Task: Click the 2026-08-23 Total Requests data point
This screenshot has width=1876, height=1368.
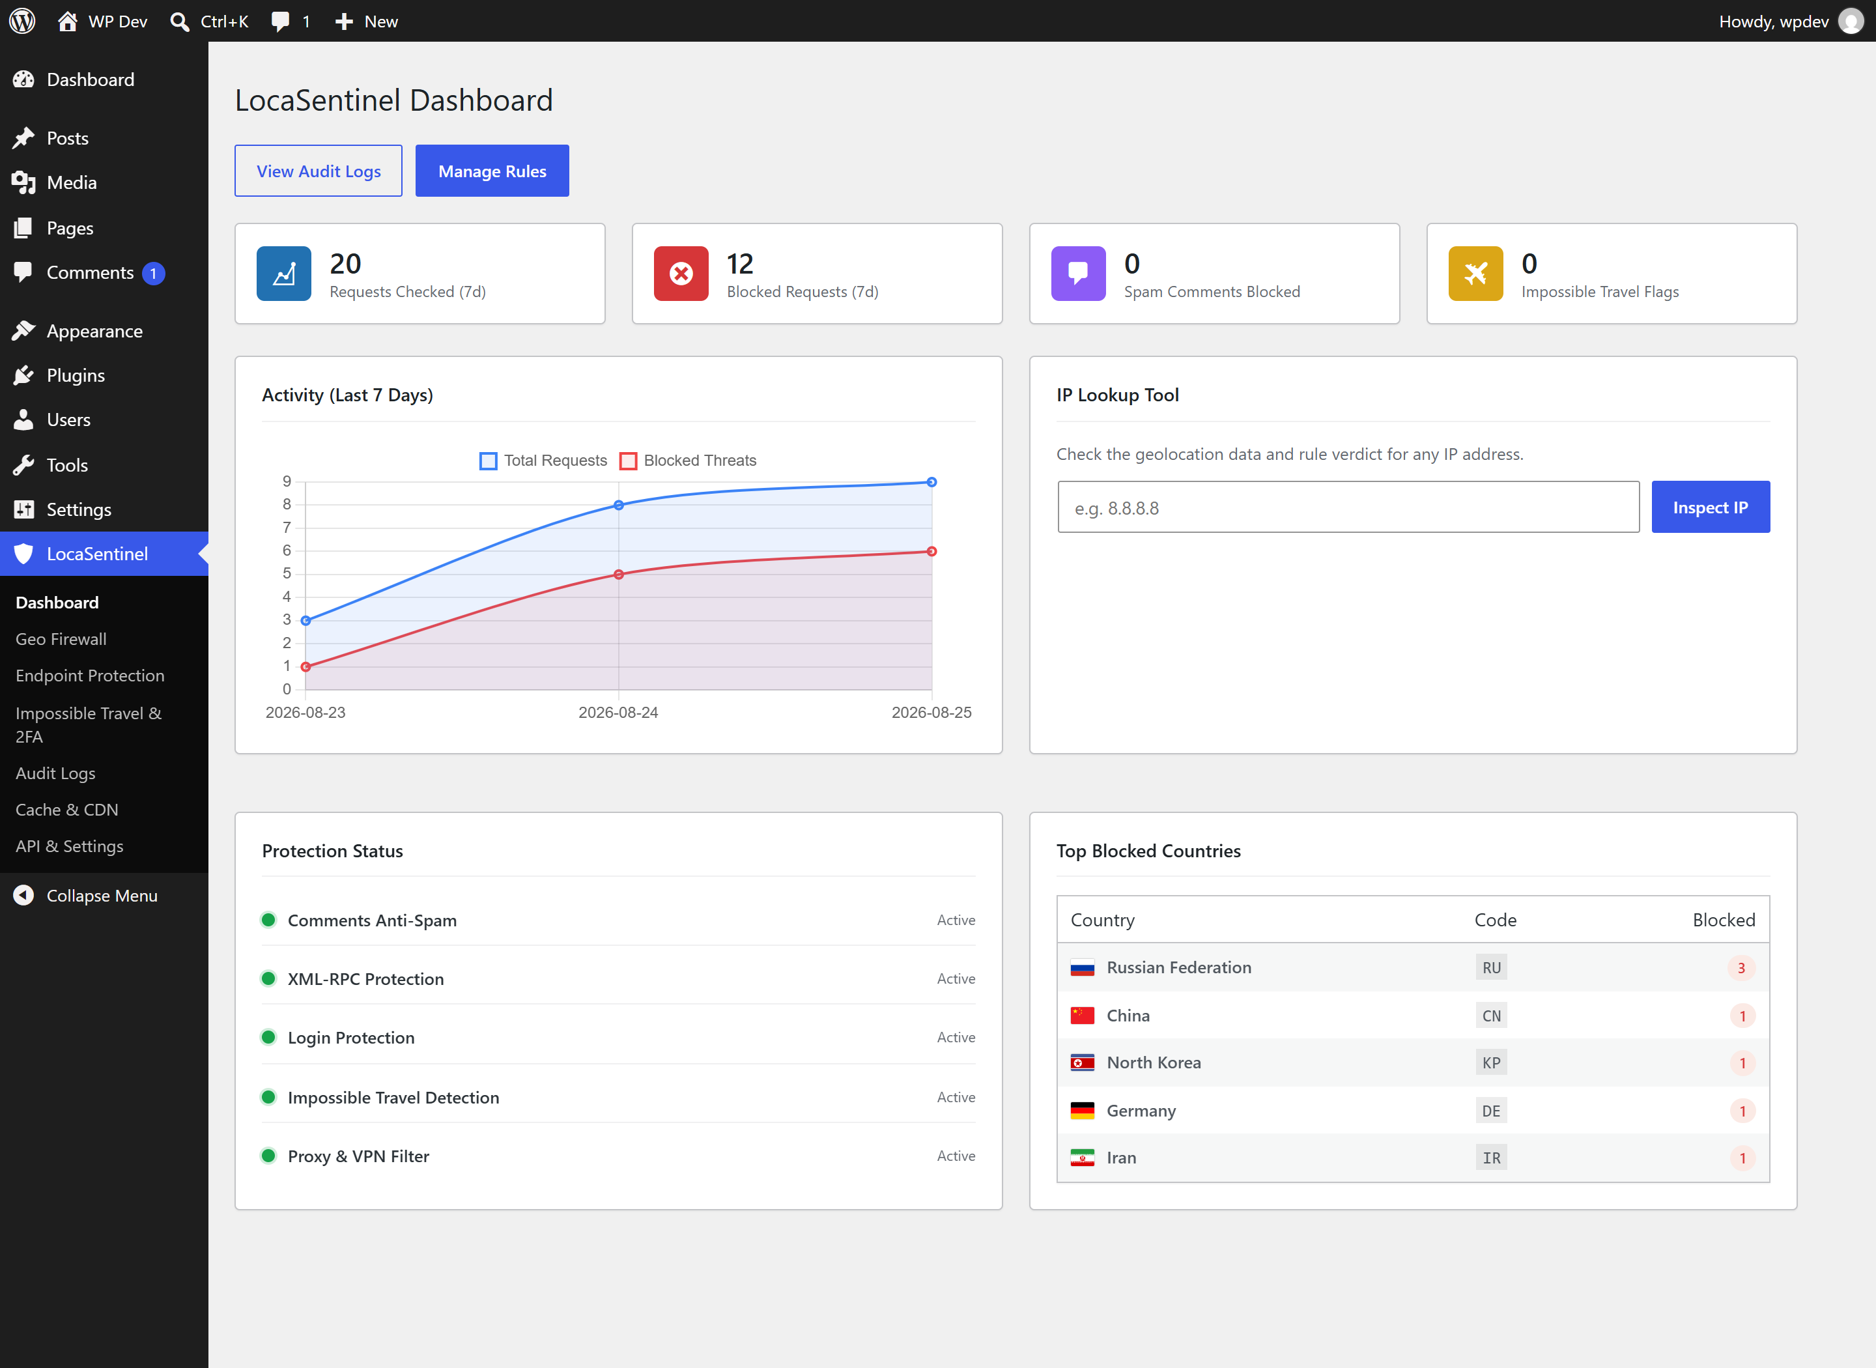Action: 306,620
